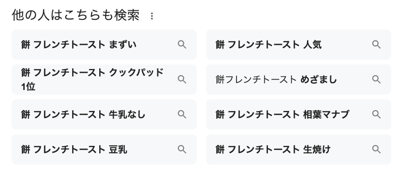
Task: Click magnifier next to 生焼け suggestion
Action: 376,149
